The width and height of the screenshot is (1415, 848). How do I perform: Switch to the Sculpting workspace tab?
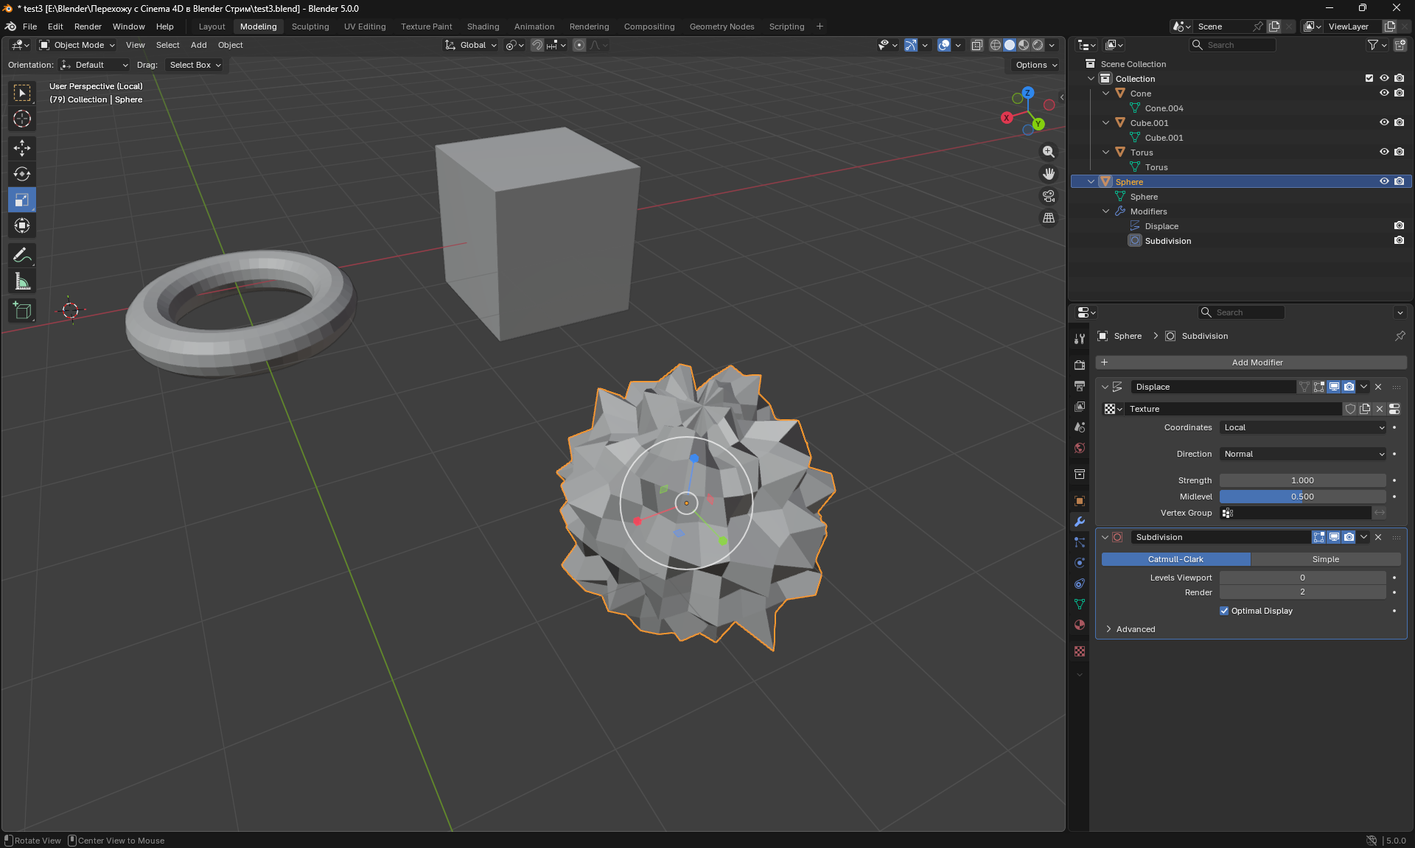click(x=310, y=27)
